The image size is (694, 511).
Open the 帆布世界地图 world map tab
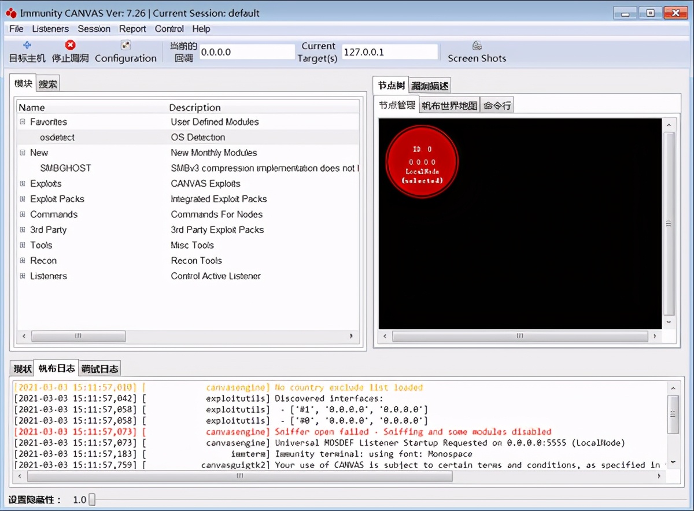[x=449, y=105]
